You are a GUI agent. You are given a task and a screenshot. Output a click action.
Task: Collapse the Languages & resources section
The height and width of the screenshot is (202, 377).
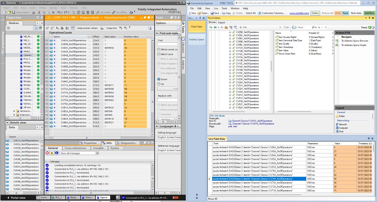pos(157,126)
